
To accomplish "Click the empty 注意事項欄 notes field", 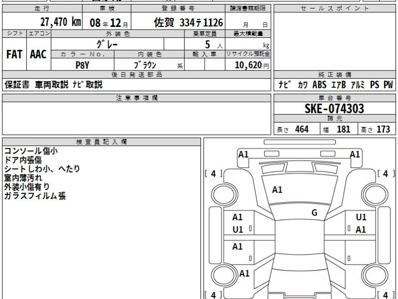I will (136, 118).
